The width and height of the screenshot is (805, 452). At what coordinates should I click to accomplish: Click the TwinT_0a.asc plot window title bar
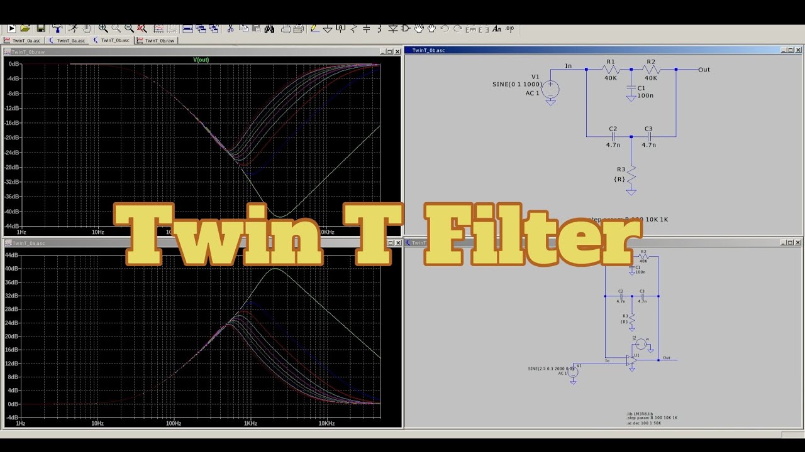202,243
